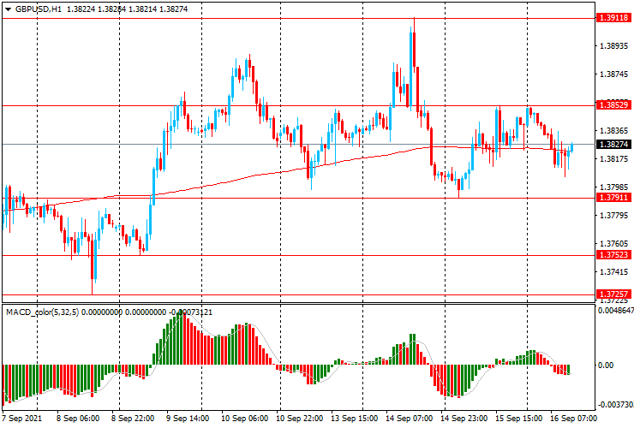Screen dimensions: 634x428
Task: Select the red 1.37523 price level tag
Action: coord(613,255)
